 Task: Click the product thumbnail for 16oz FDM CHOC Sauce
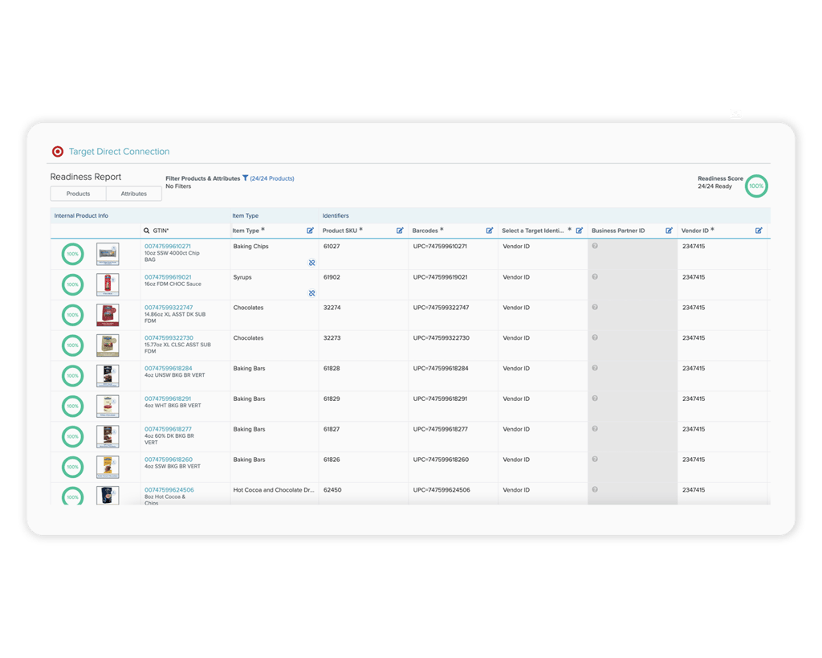point(108,284)
